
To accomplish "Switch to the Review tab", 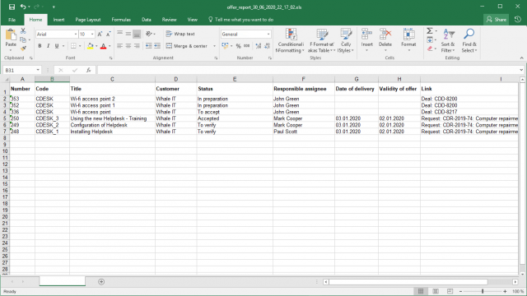I will pos(169,20).
